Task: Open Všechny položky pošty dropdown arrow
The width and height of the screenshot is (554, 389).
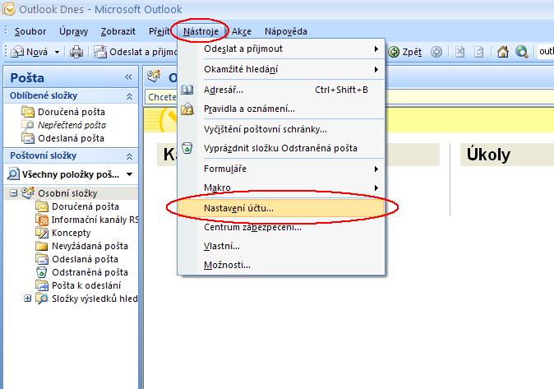Action: point(129,174)
